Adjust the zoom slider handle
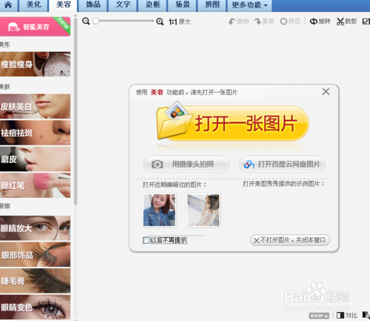Image resolution: width=370 pixels, height=321 pixels. (95, 21)
